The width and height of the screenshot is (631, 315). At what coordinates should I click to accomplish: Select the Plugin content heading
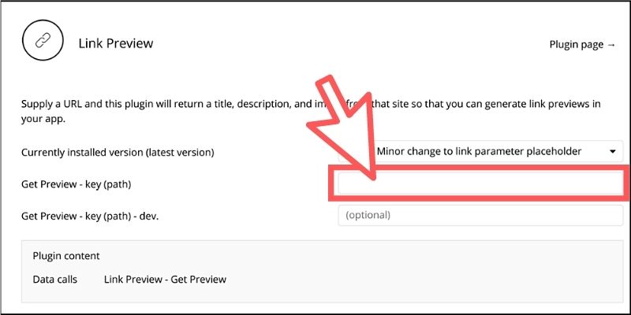click(66, 256)
